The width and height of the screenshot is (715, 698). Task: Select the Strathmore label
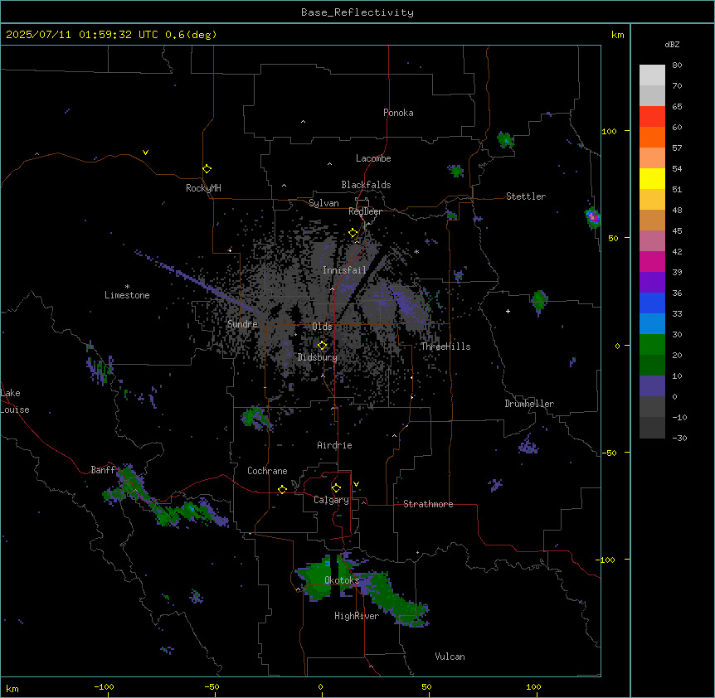(428, 504)
